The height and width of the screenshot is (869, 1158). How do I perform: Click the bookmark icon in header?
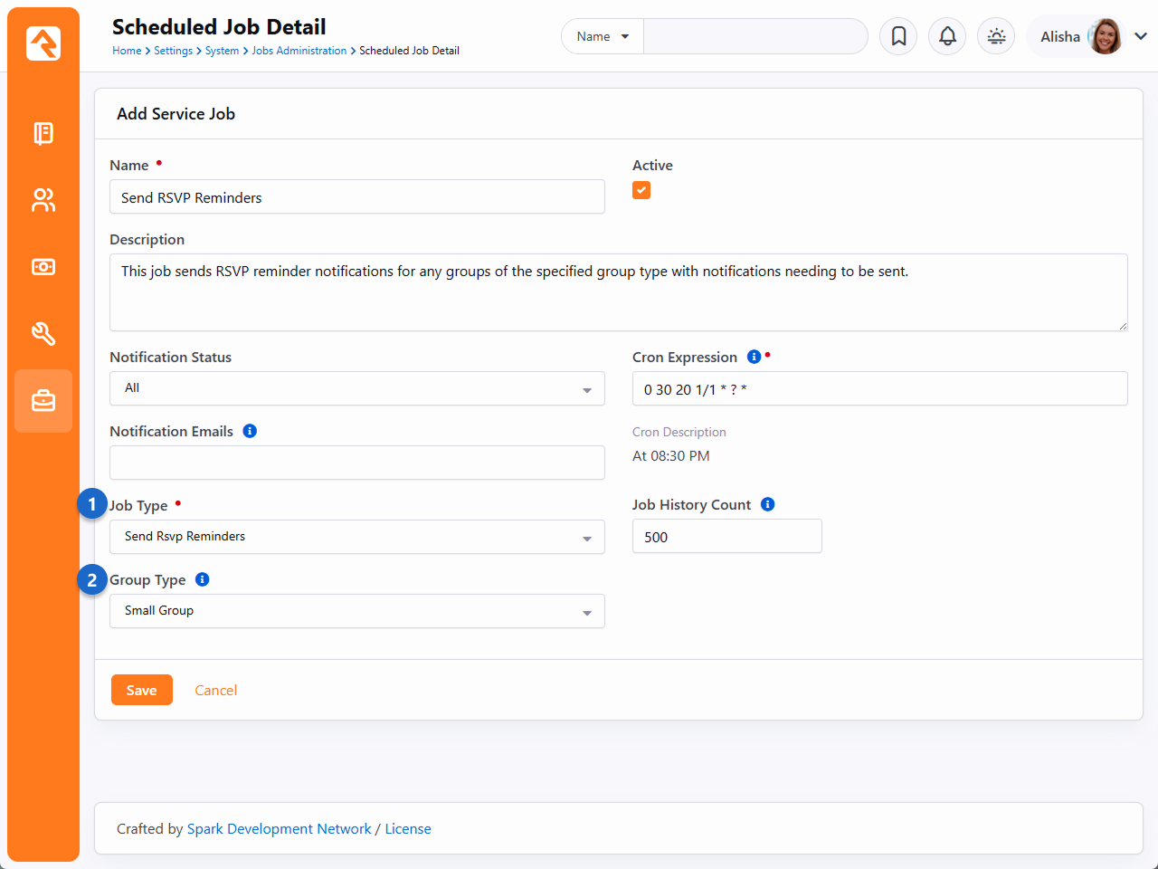point(898,36)
